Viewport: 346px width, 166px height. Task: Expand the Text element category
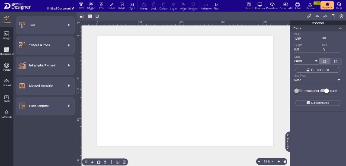(x=45, y=25)
